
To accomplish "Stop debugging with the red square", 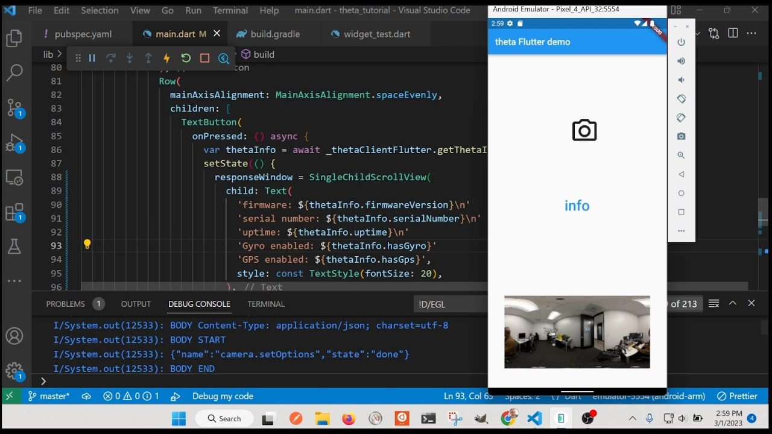I will 204,58.
